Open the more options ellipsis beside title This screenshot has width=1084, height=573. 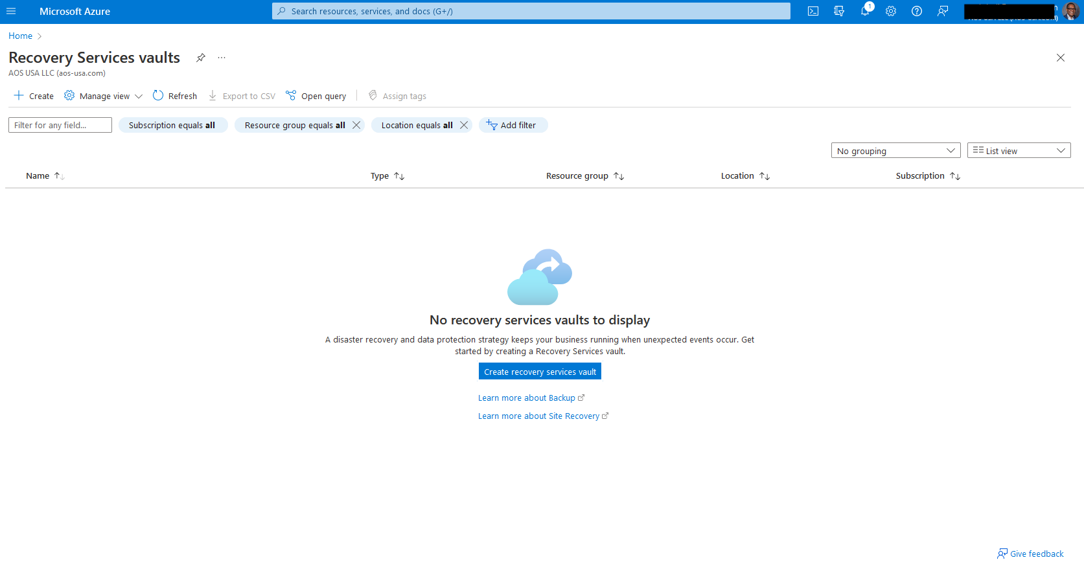222,58
